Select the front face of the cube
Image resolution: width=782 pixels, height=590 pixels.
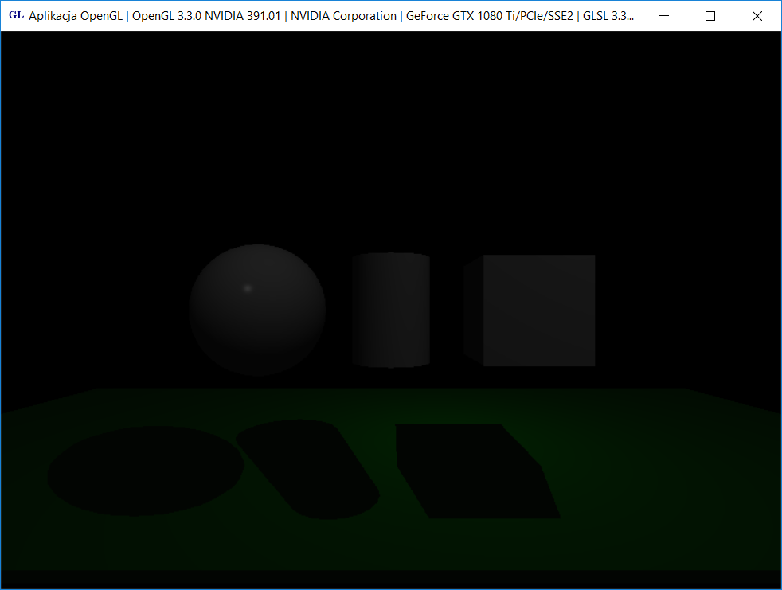[x=539, y=311]
